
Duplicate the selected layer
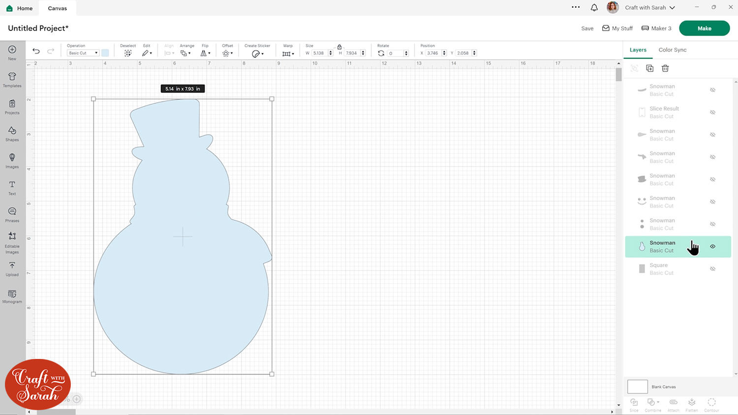649,68
